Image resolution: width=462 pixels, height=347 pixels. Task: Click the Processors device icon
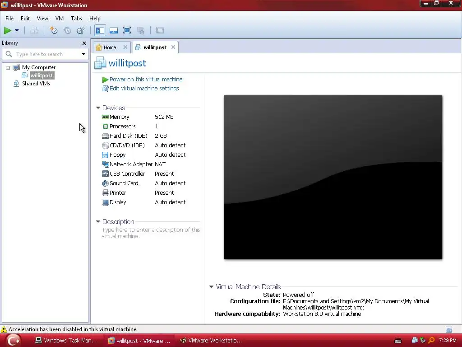105,127
